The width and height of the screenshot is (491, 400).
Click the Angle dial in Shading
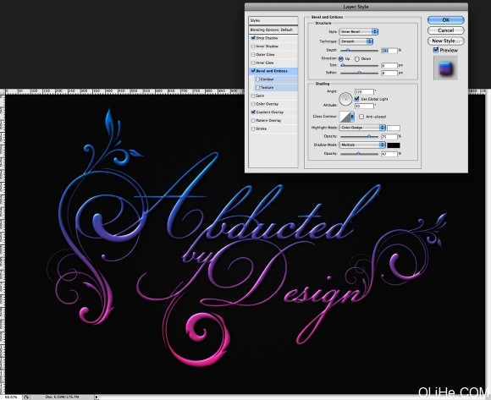coord(345,99)
